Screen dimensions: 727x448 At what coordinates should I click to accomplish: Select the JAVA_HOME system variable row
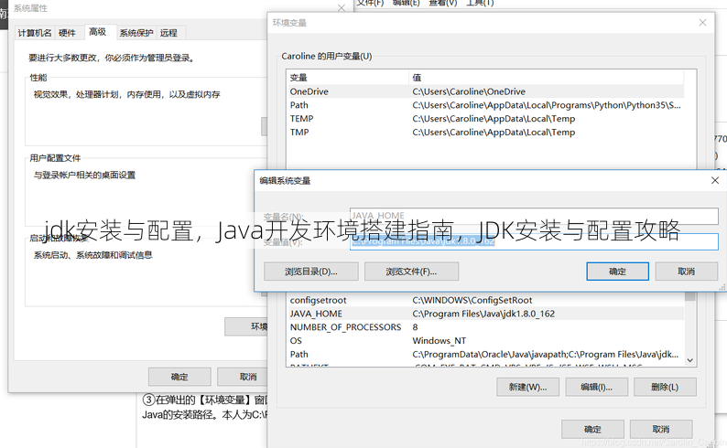(485, 314)
